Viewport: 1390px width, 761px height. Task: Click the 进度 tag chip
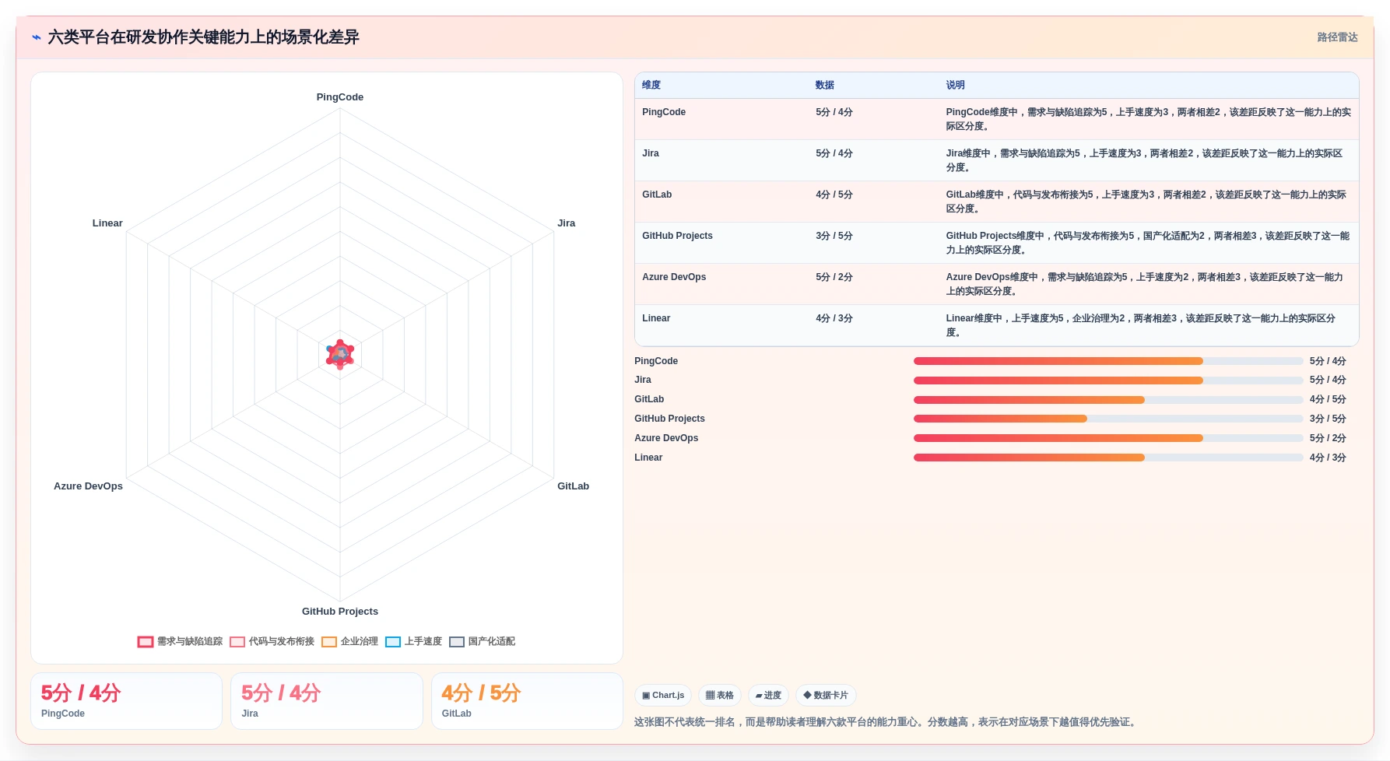[768, 696]
